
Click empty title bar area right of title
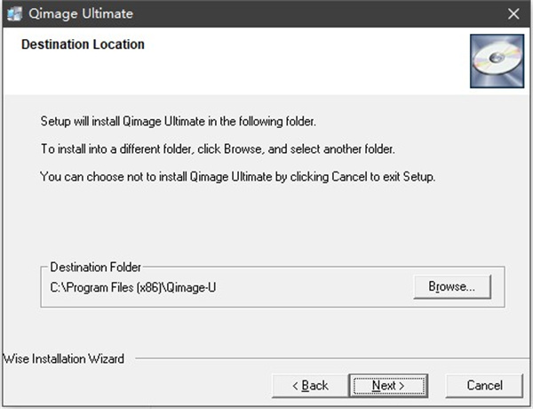point(311,13)
